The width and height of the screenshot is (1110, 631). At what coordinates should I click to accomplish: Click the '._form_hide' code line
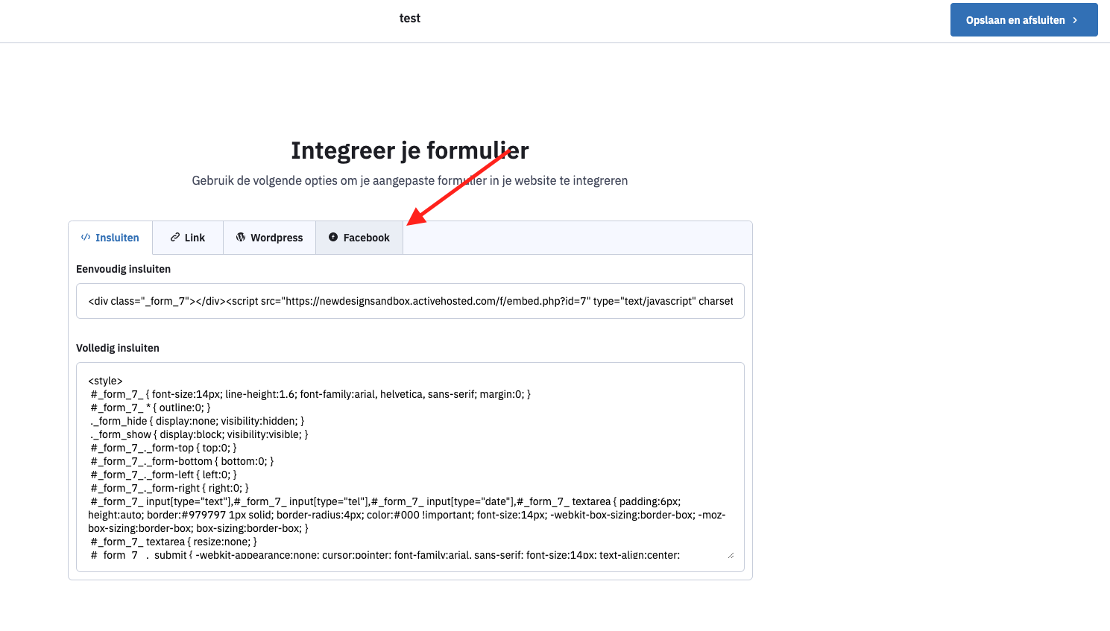click(x=198, y=421)
